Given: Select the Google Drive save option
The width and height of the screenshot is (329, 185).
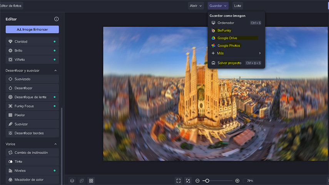Looking at the screenshot, I should [227, 38].
